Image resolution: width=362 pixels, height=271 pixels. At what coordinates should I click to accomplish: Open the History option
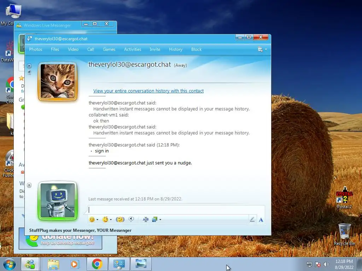click(176, 49)
